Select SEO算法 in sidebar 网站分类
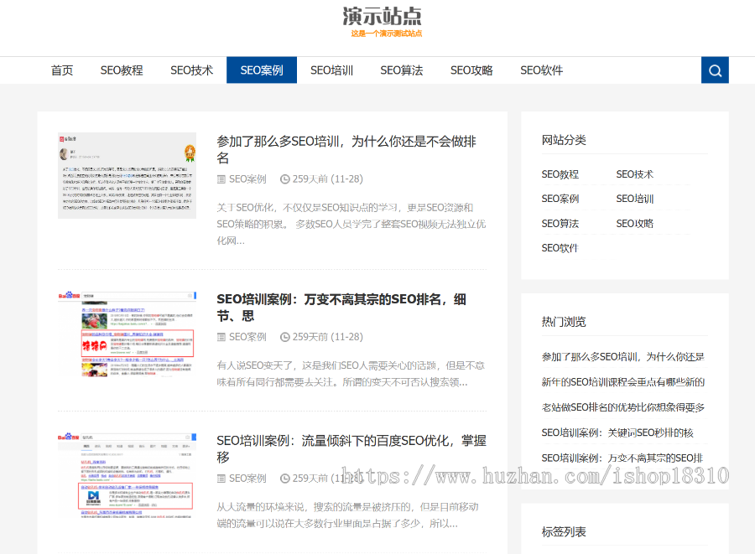 (x=560, y=223)
